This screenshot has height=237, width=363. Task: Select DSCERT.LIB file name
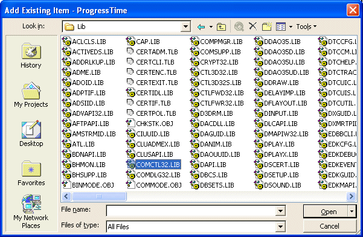point(281,165)
